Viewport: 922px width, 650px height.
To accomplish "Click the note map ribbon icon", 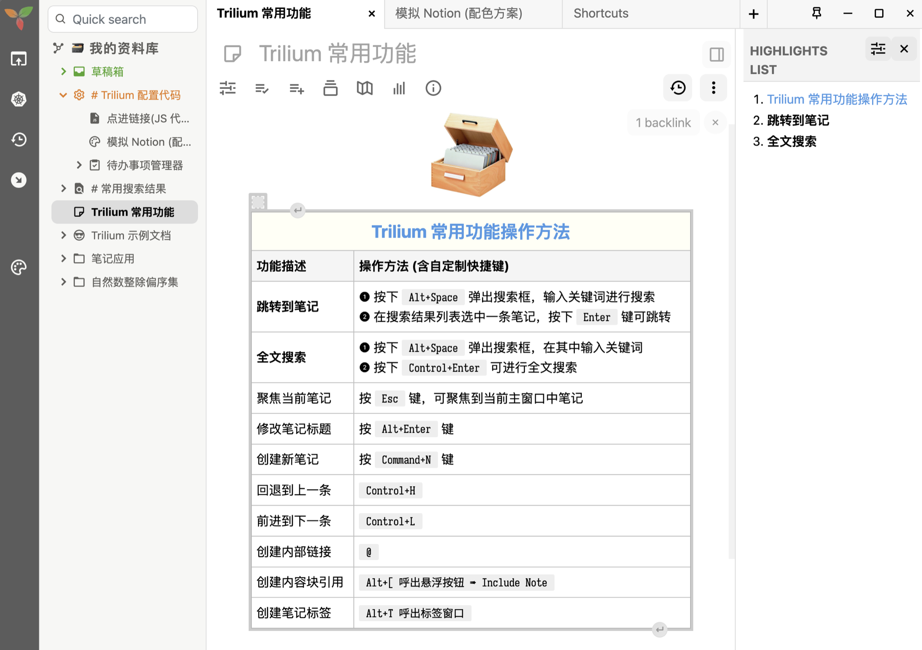I will [365, 88].
